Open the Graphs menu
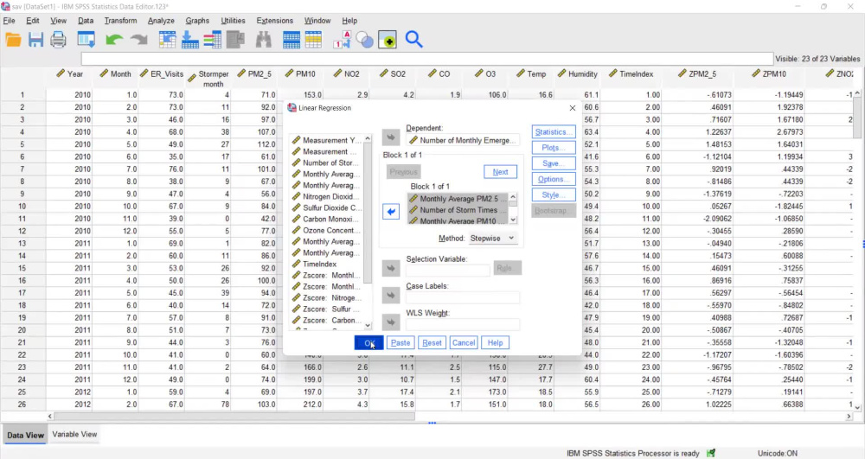 pyautogui.click(x=197, y=21)
